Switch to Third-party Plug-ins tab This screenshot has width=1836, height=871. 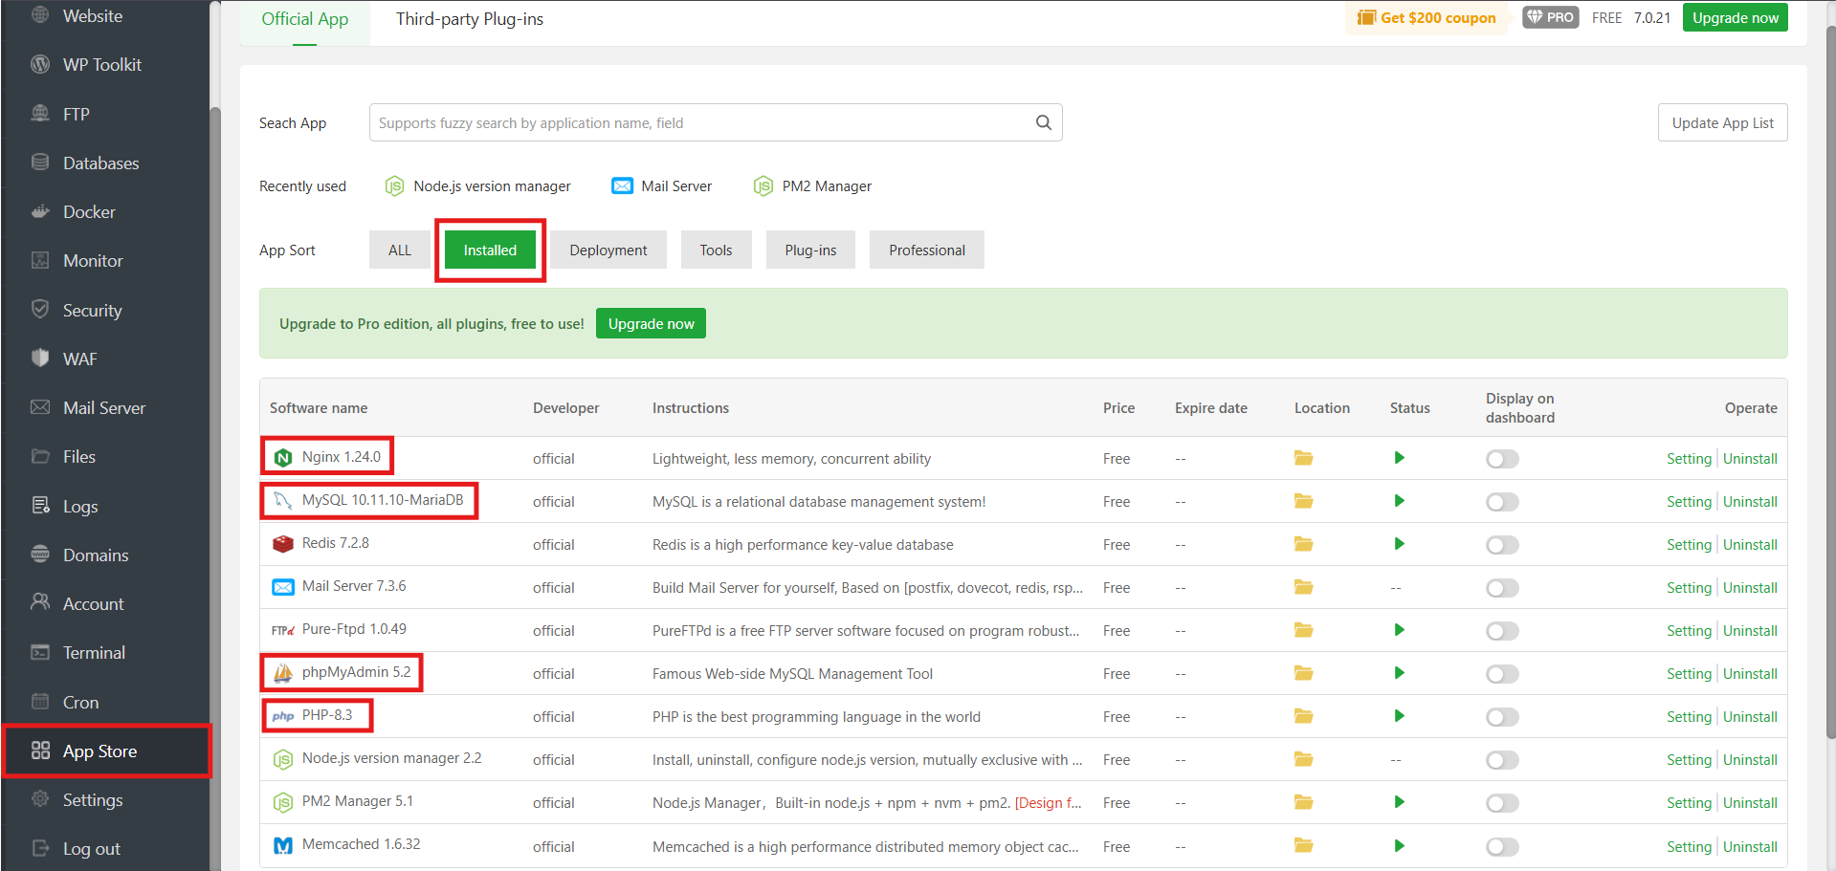(470, 18)
